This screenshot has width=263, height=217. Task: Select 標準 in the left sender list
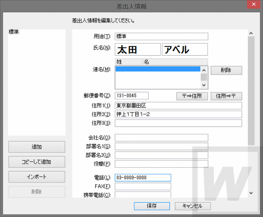(x=14, y=32)
